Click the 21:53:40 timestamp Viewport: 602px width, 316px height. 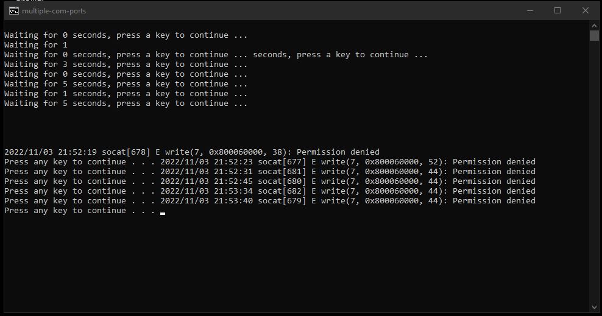tap(233, 200)
